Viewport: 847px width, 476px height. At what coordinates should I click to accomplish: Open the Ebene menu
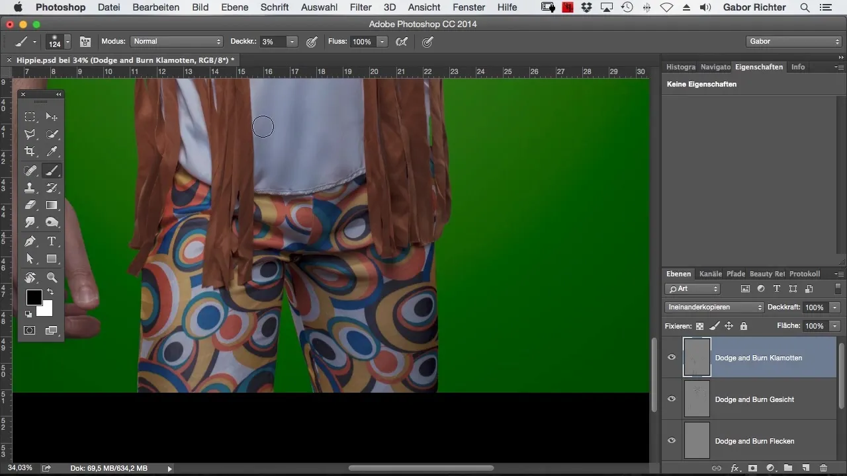click(234, 7)
